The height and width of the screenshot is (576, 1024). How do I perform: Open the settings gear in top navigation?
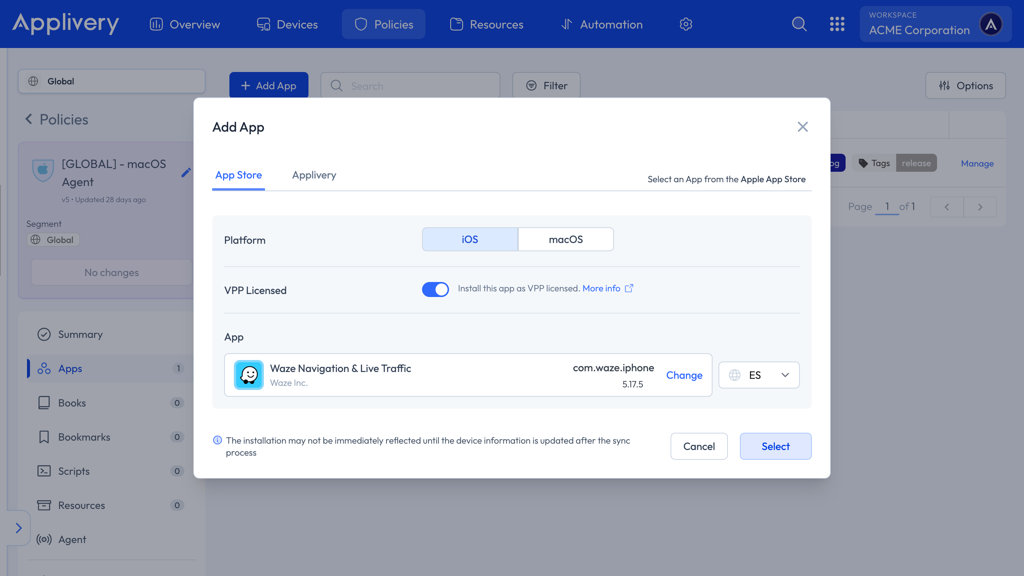(x=686, y=24)
